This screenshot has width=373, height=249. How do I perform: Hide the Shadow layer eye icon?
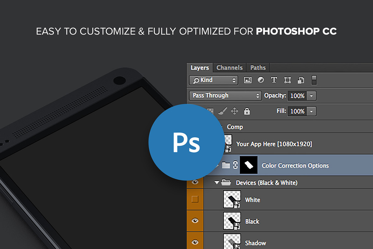[x=195, y=242]
